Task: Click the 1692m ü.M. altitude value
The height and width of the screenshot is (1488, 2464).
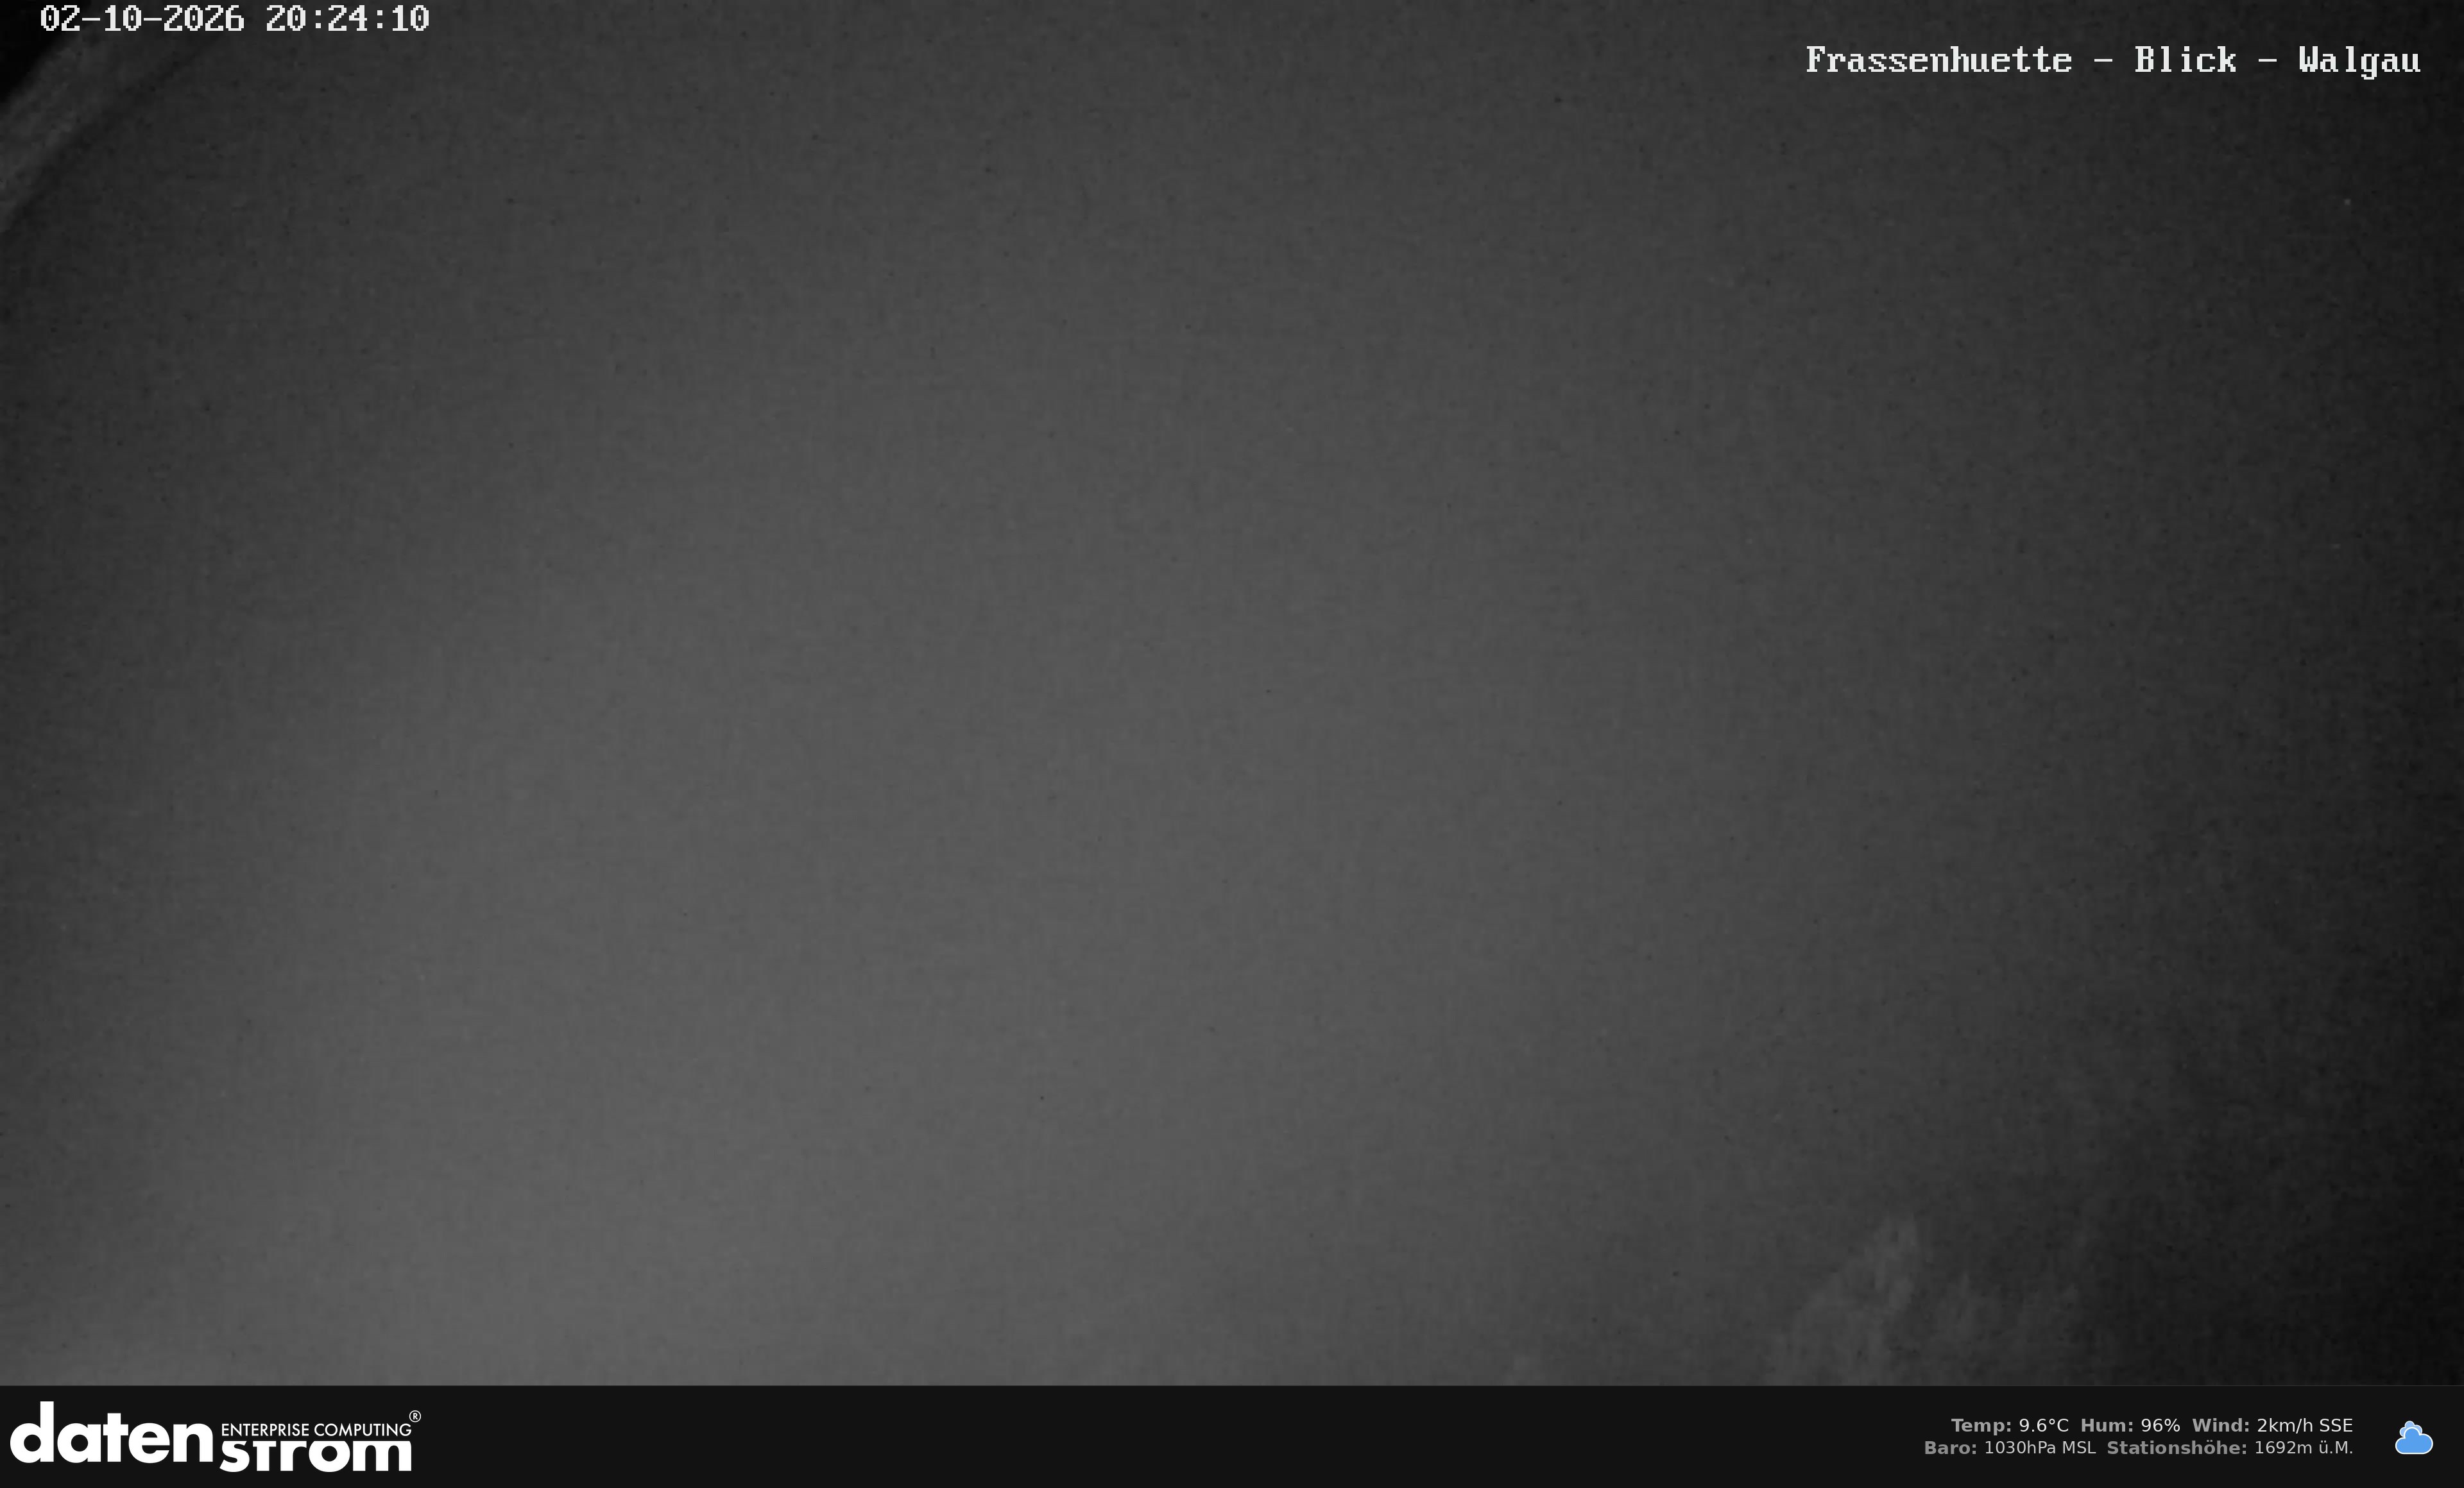Action: (x=2303, y=1447)
